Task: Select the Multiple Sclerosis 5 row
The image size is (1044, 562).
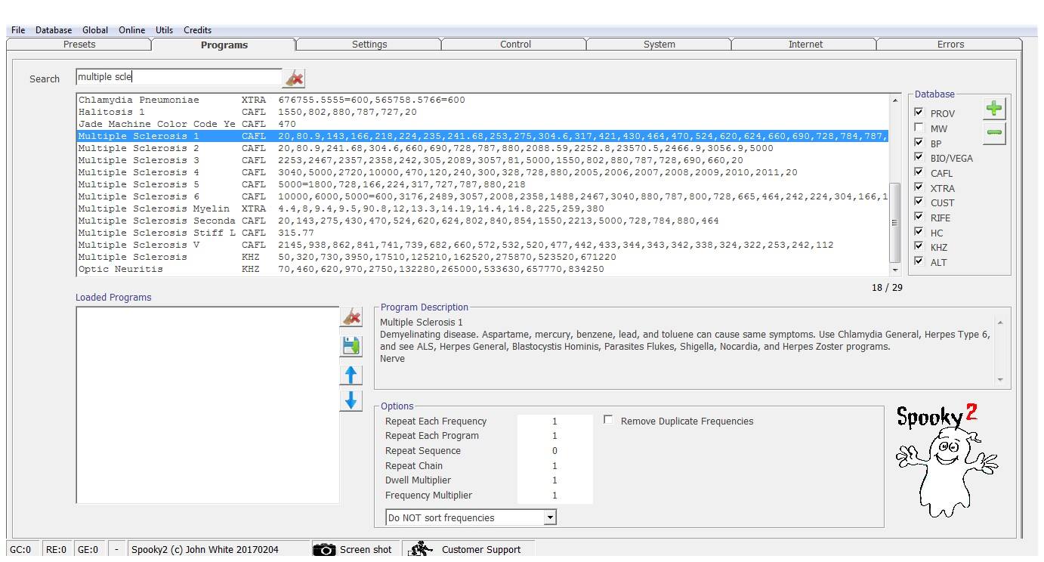Action: pos(483,184)
